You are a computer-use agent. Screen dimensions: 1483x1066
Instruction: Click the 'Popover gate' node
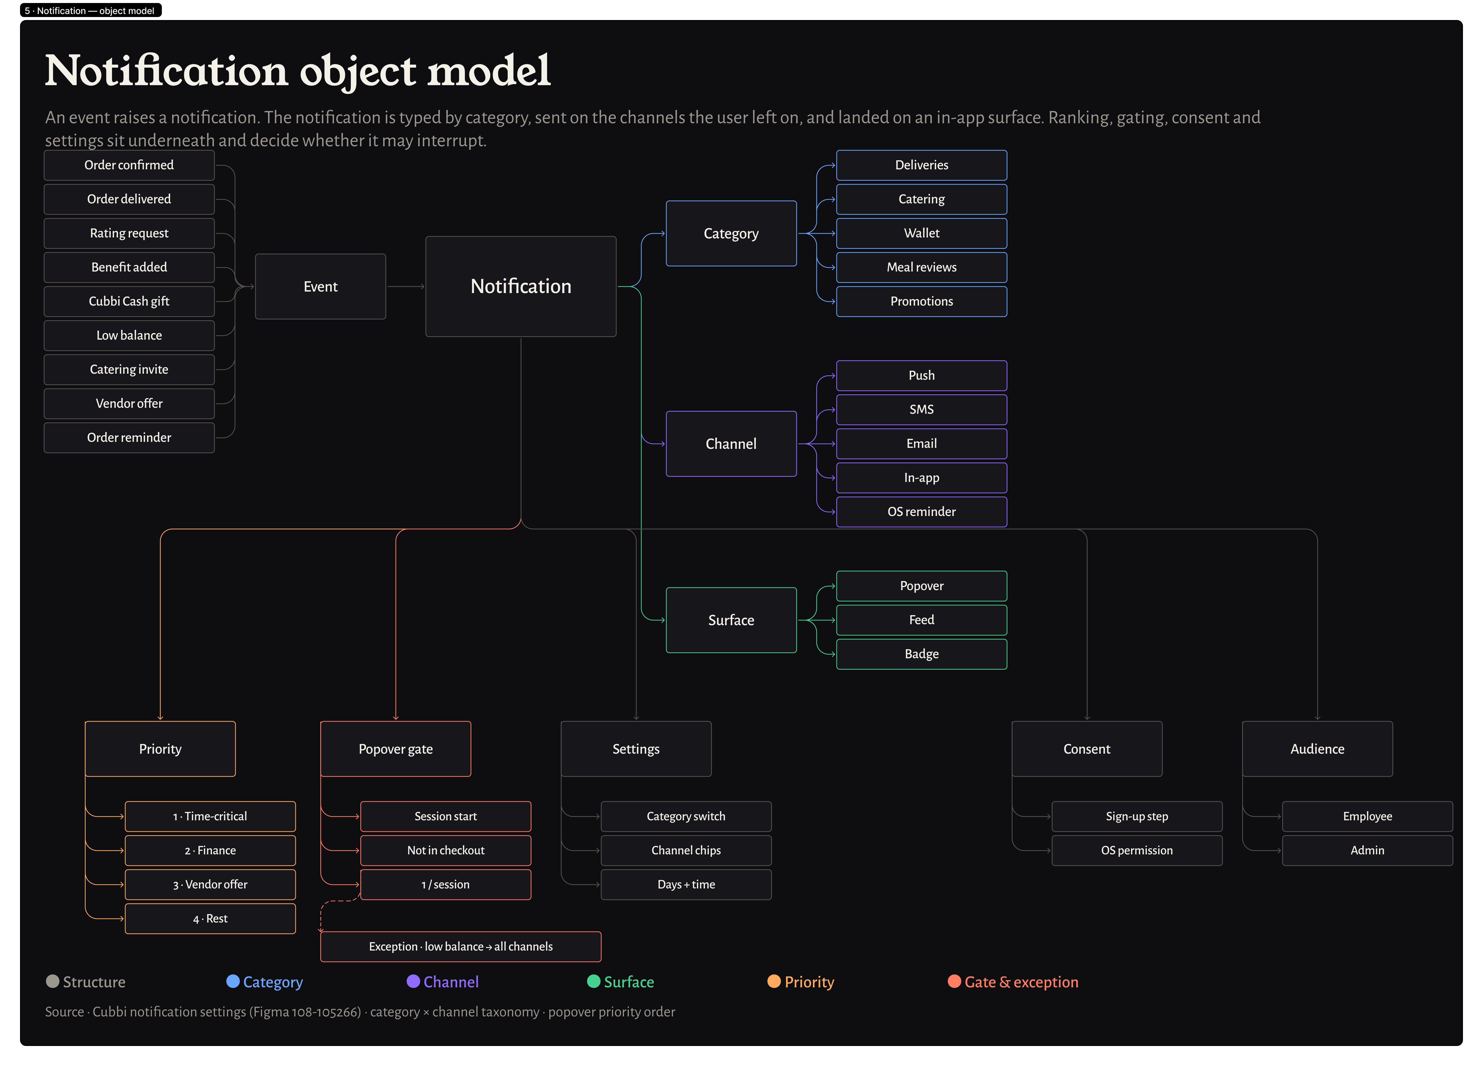[x=396, y=749]
